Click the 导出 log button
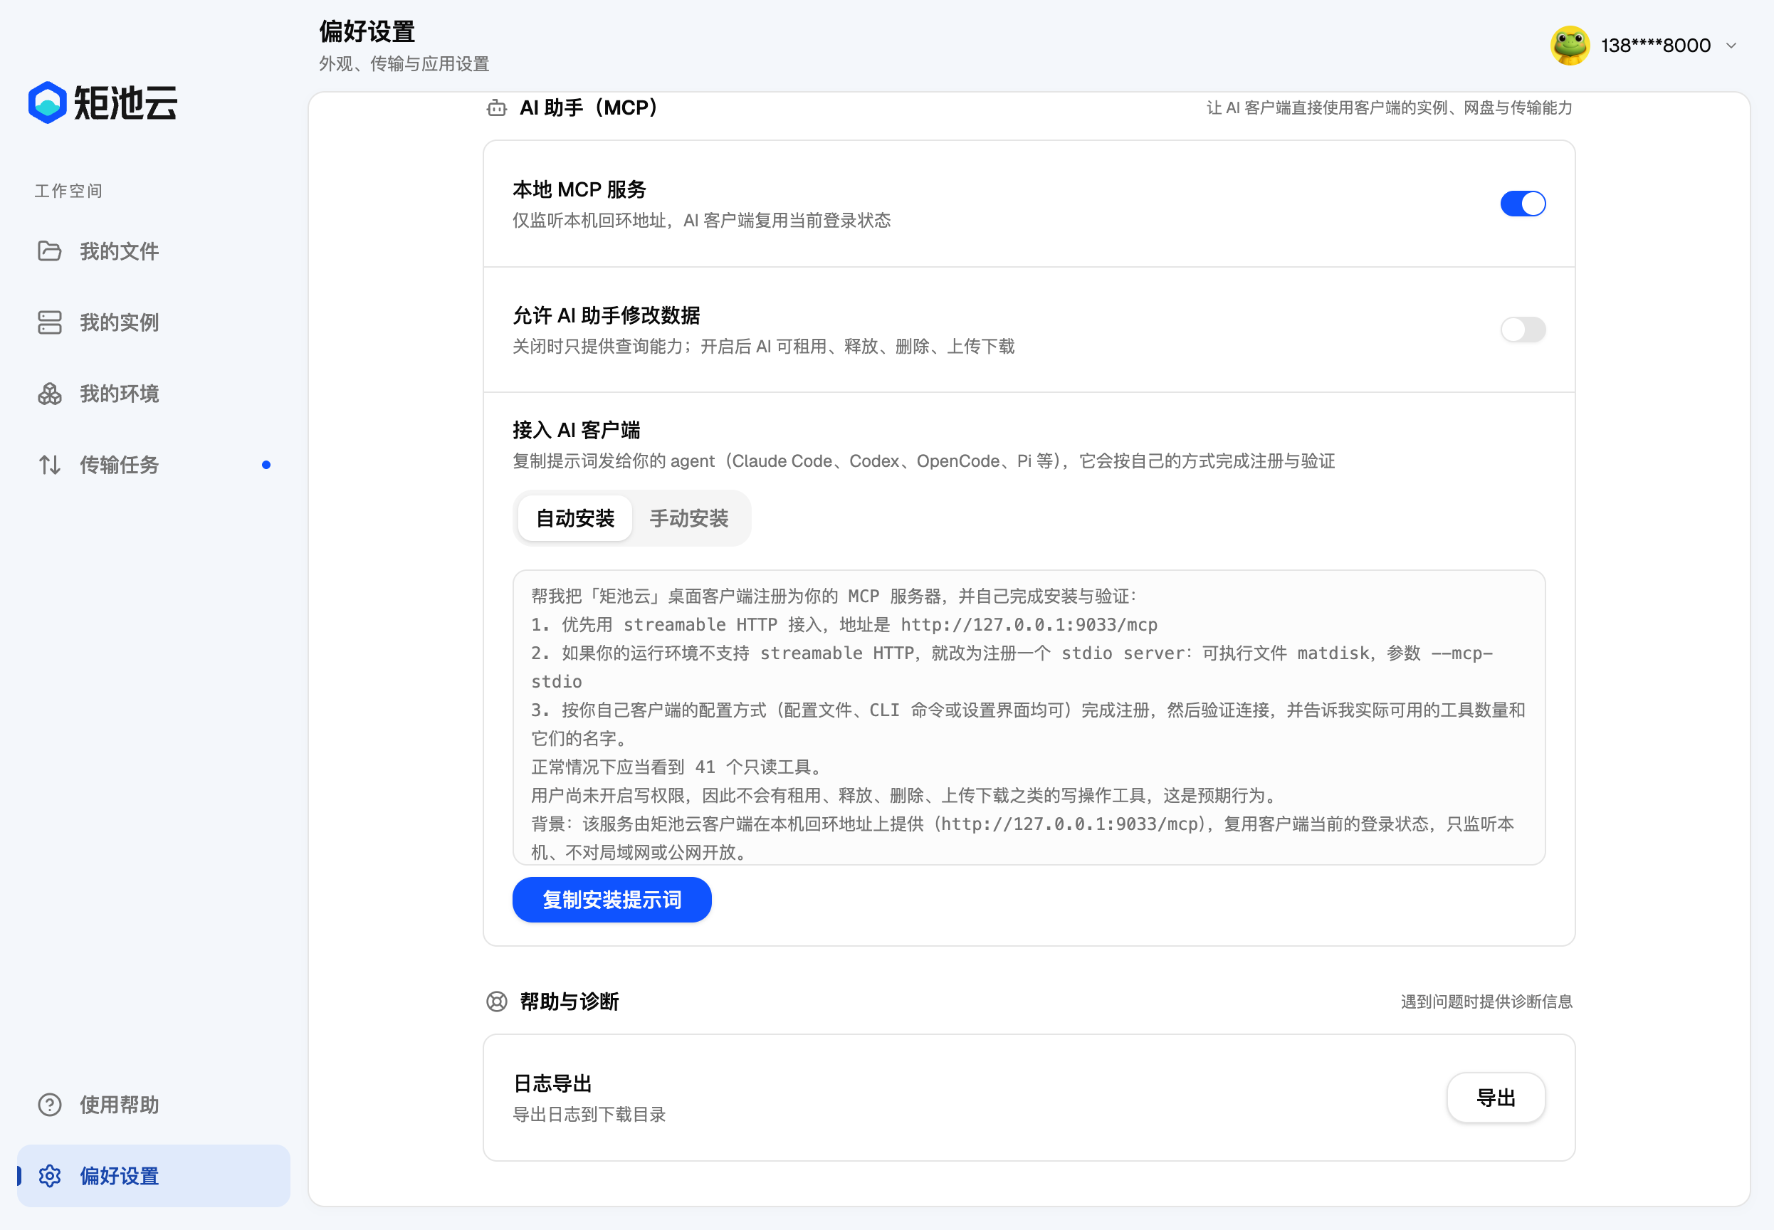This screenshot has height=1230, width=1774. pos(1496,1098)
